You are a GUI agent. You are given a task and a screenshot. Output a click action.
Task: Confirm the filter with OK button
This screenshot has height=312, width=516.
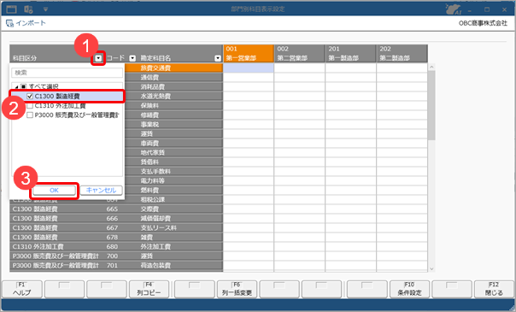tap(54, 191)
